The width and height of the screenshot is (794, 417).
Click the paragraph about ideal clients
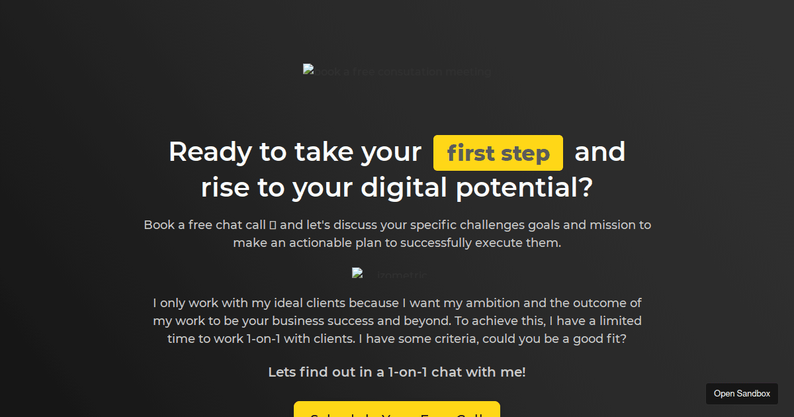pos(397,320)
